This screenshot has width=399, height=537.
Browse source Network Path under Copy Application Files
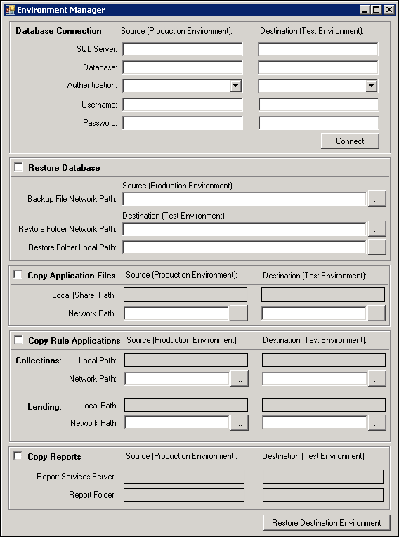pos(239,313)
